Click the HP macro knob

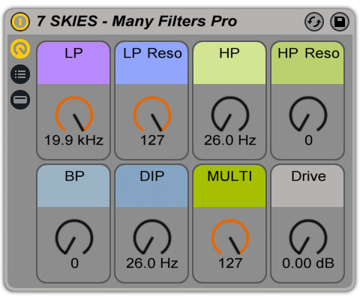(230, 115)
